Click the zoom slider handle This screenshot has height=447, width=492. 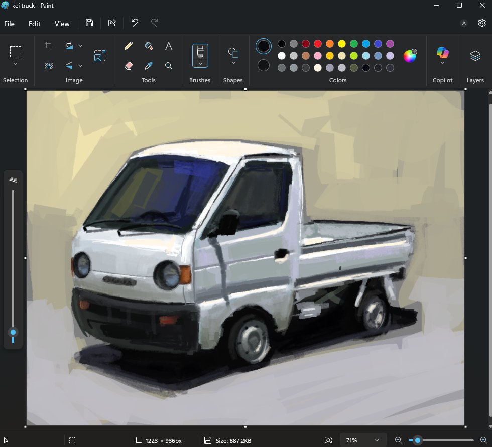pyautogui.click(x=418, y=440)
